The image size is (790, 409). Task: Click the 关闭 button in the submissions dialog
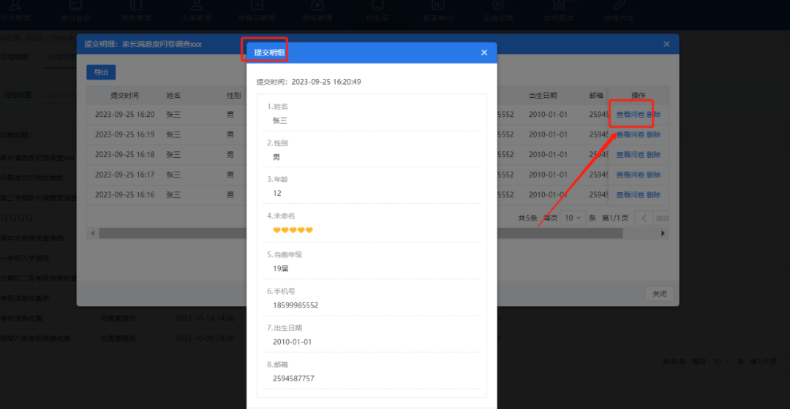coord(659,294)
